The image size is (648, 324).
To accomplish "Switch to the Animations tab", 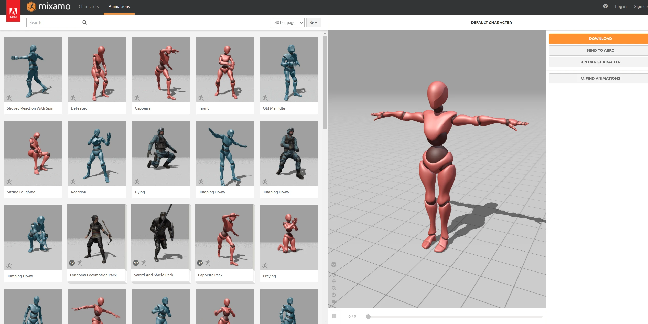I will tap(119, 7).
